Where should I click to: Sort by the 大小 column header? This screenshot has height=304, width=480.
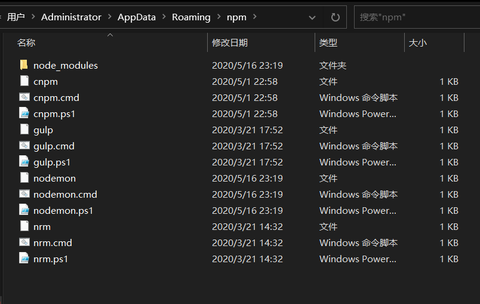[x=417, y=42]
